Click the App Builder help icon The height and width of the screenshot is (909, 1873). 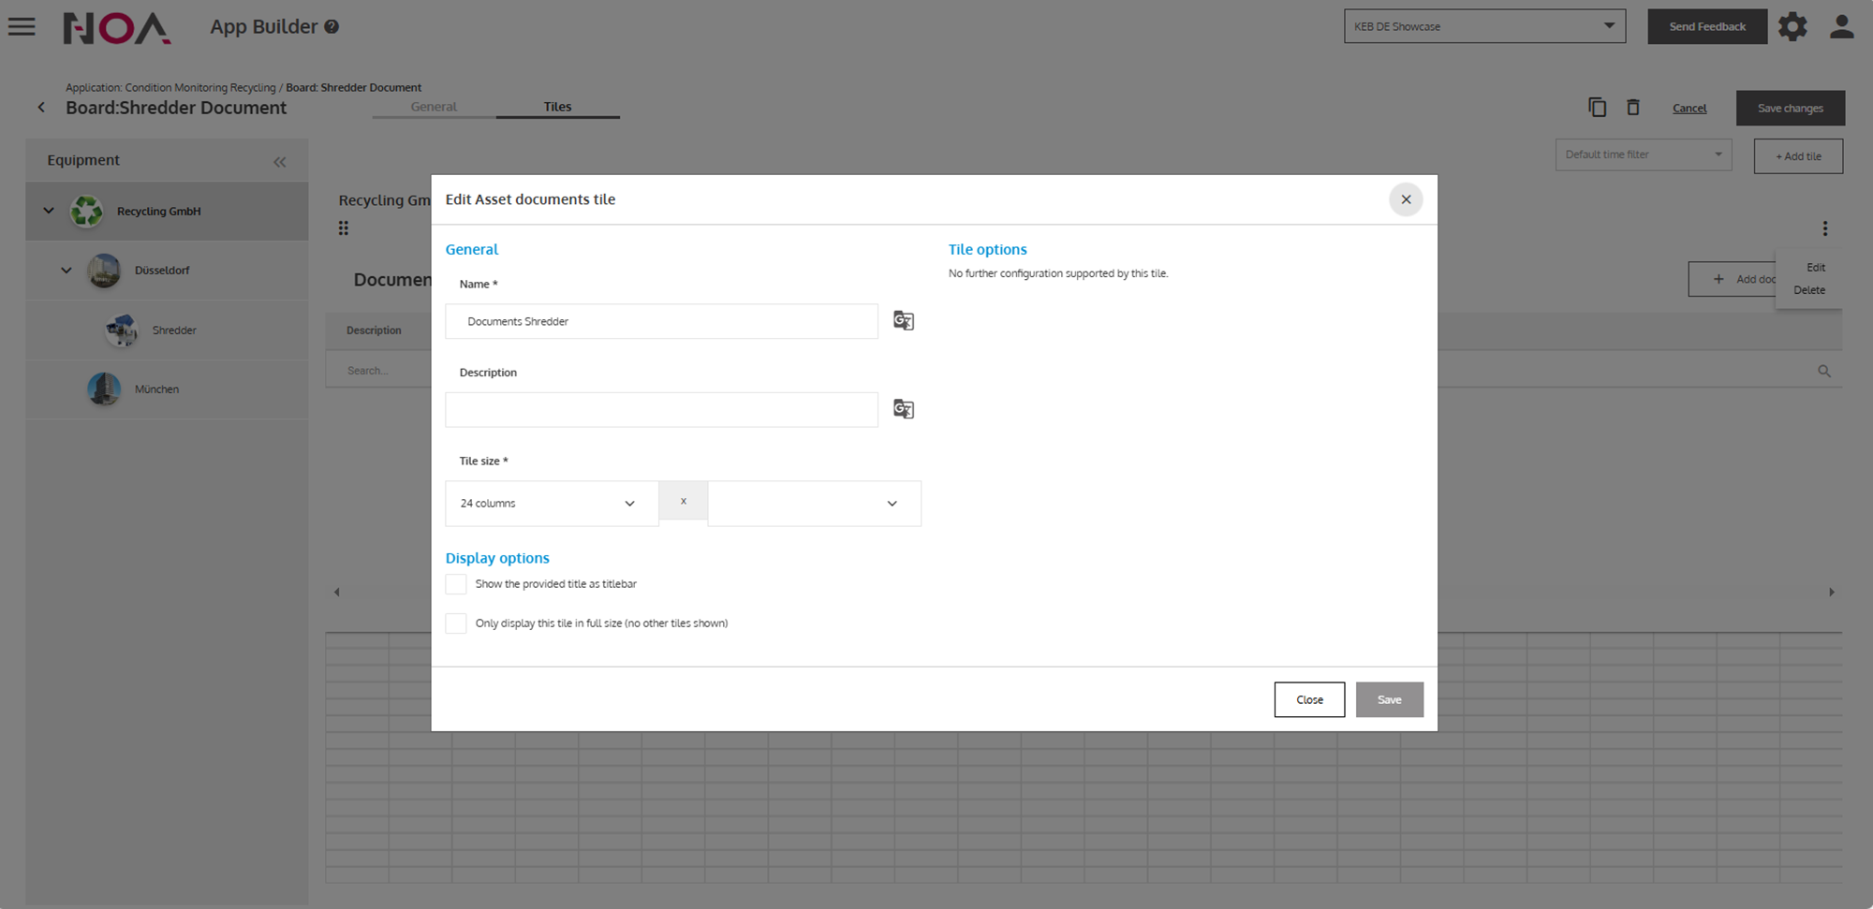click(332, 27)
